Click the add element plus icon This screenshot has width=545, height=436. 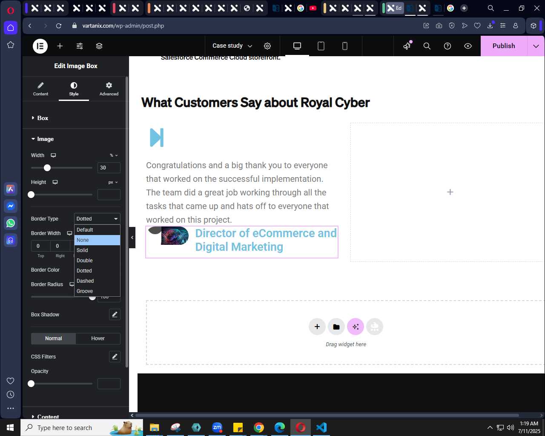point(60,46)
